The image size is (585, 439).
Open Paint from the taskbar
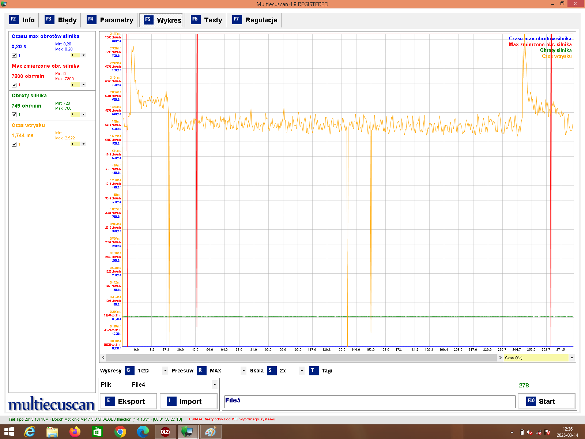pyautogui.click(x=211, y=432)
